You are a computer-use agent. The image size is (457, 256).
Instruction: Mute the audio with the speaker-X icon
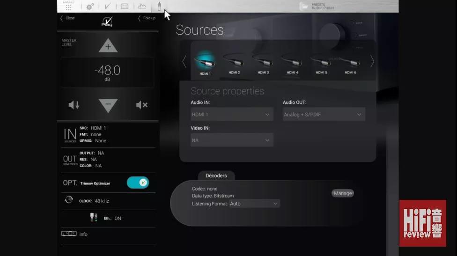141,105
